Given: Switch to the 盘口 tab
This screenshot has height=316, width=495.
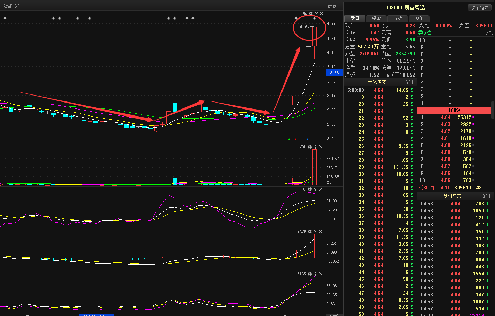Looking at the screenshot, I should (355, 18).
